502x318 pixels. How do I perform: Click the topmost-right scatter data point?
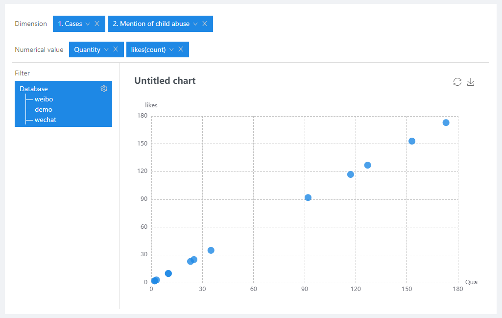pyautogui.click(x=446, y=122)
